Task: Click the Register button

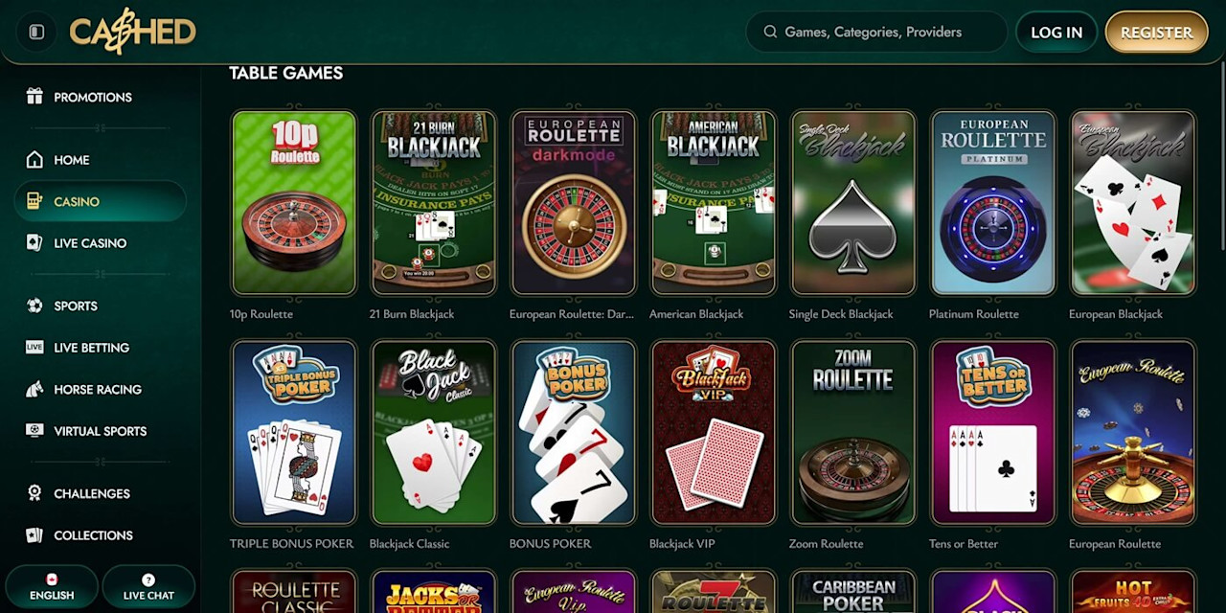Action: [1156, 32]
